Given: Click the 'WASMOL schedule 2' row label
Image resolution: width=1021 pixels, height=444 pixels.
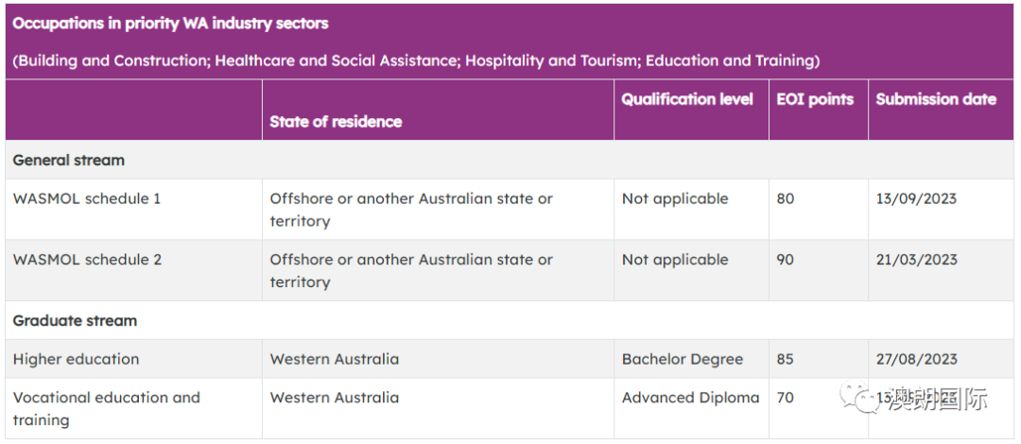Looking at the screenshot, I should tap(87, 259).
